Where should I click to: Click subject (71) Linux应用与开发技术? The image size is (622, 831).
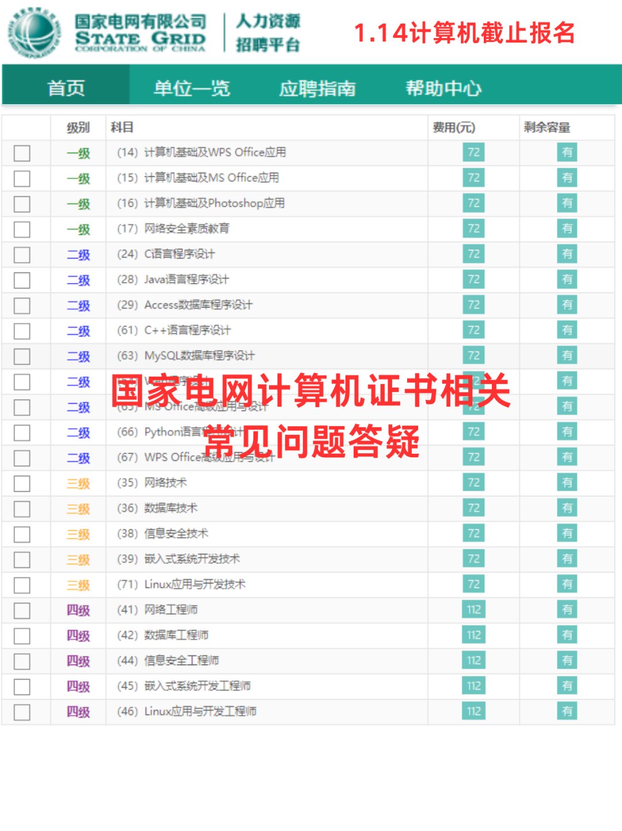[181, 585]
